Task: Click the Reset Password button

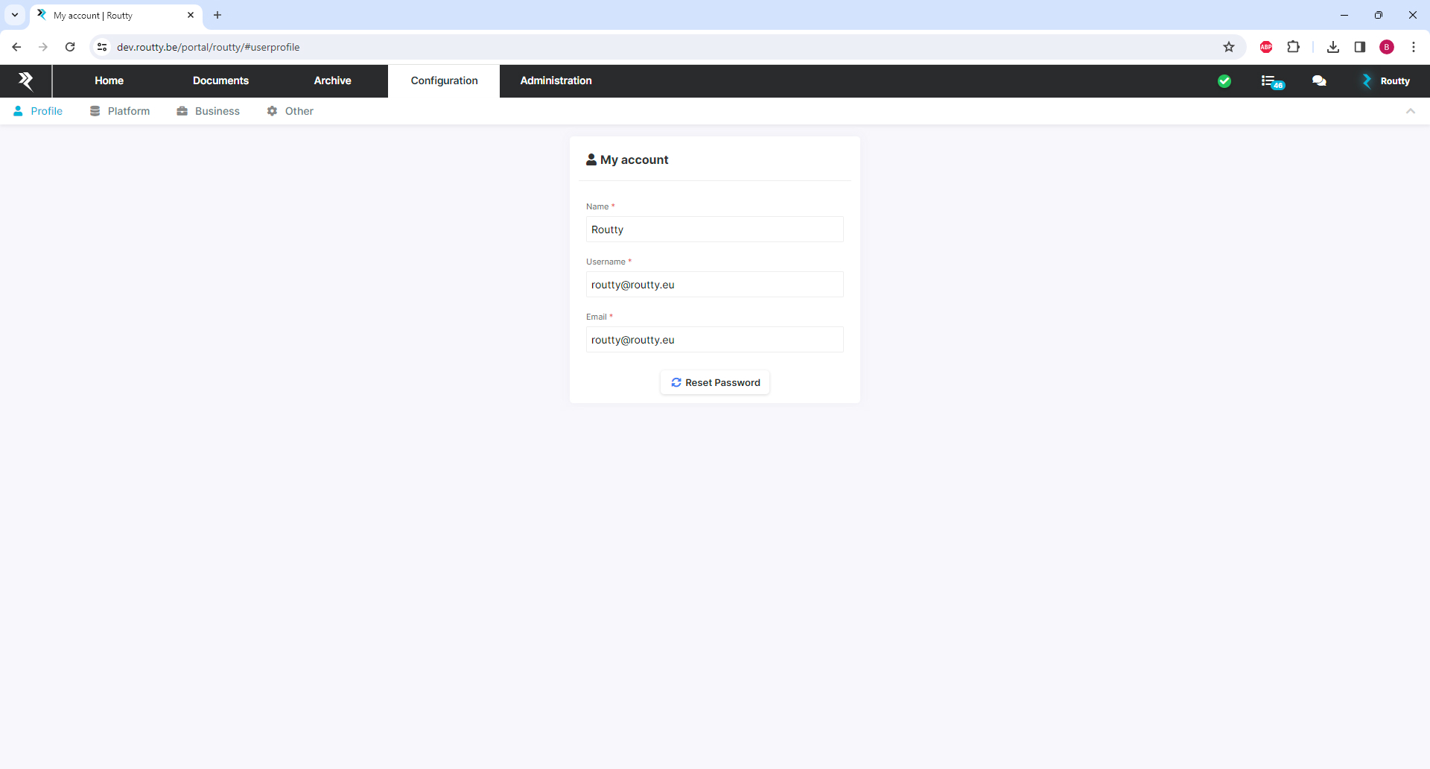Action: (x=715, y=382)
